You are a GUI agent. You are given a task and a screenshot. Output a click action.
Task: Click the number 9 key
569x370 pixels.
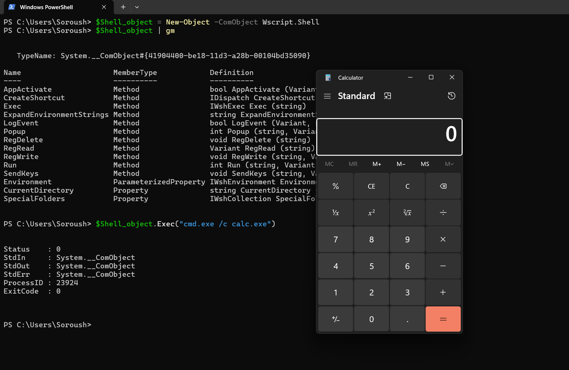407,239
